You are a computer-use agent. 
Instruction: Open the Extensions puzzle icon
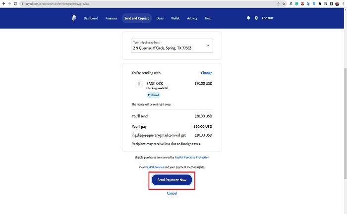pos(320,3)
